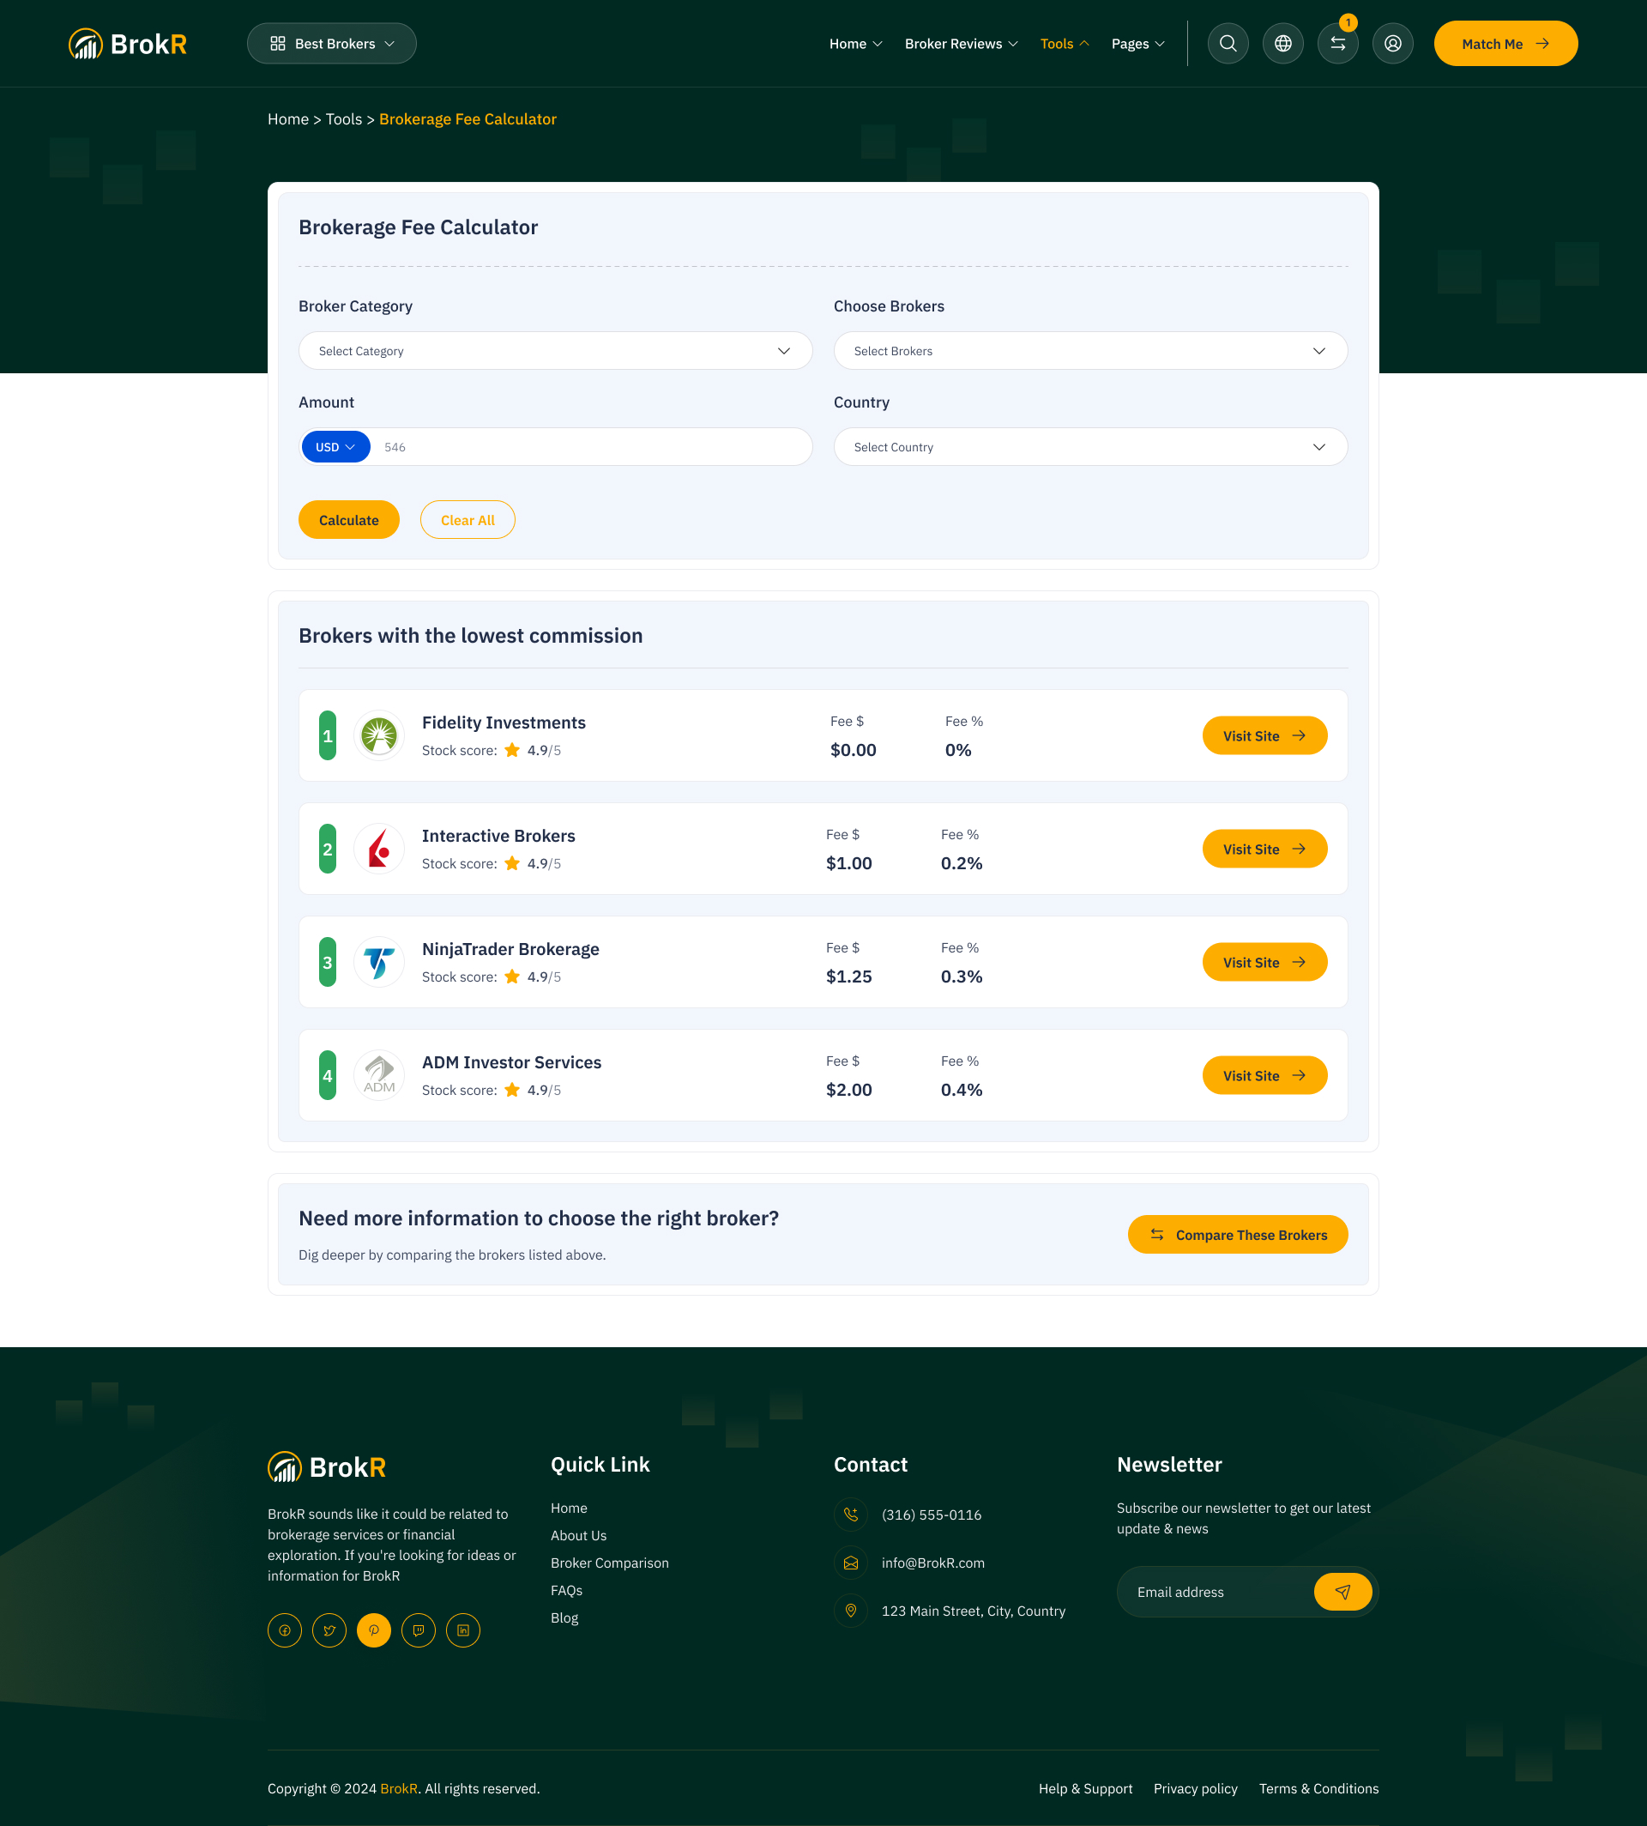This screenshot has height=1826, width=1647.
Task: Open the Broker Category dropdown
Action: click(x=555, y=350)
